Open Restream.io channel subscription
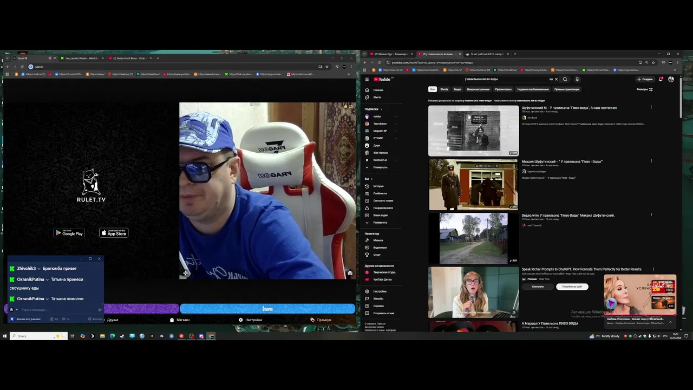The width and height of the screenshot is (693, 390). [380, 160]
